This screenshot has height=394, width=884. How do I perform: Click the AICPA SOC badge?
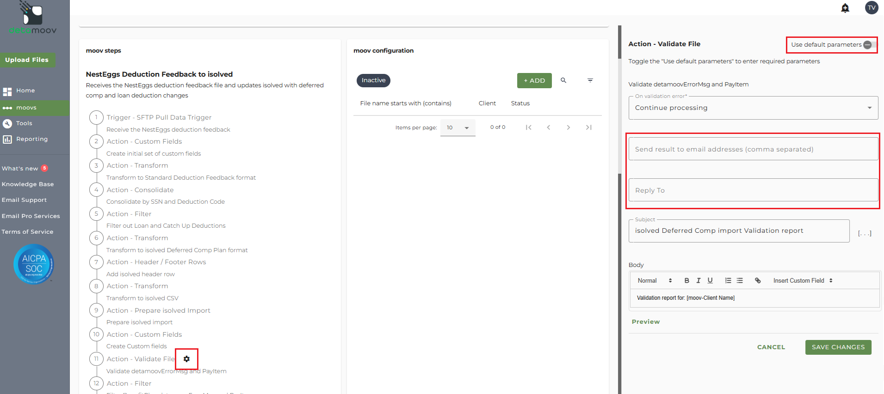(34, 264)
